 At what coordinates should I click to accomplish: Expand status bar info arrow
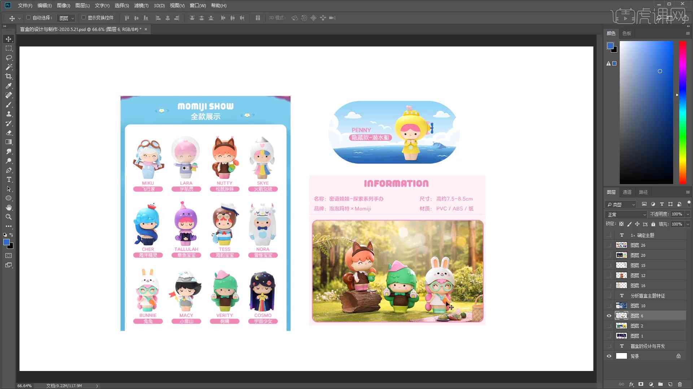97,386
